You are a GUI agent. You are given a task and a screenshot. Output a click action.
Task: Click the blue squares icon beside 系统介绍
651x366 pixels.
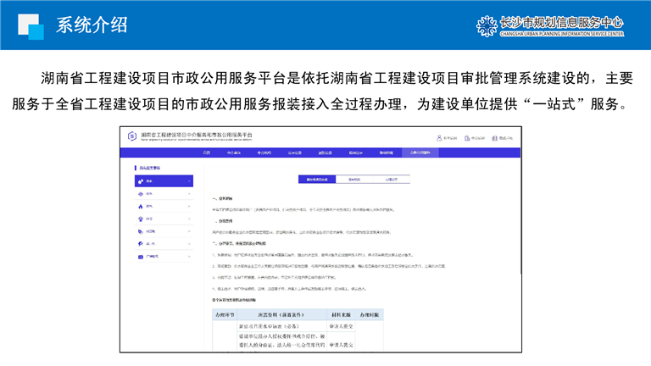point(30,26)
